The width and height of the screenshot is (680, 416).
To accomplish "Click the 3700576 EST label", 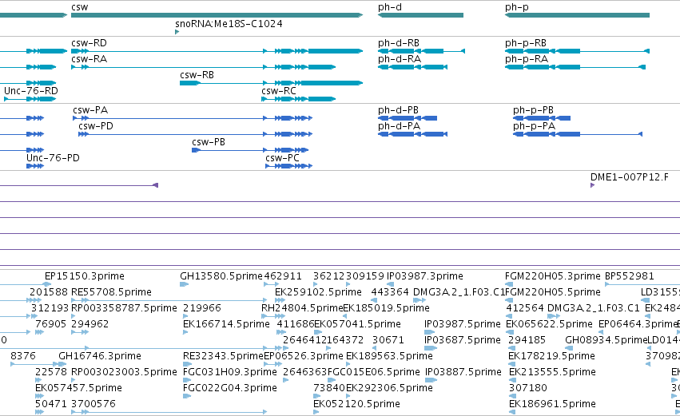I will 93,404.
